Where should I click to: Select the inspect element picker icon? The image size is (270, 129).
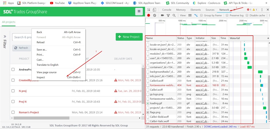[x=149, y=10]
